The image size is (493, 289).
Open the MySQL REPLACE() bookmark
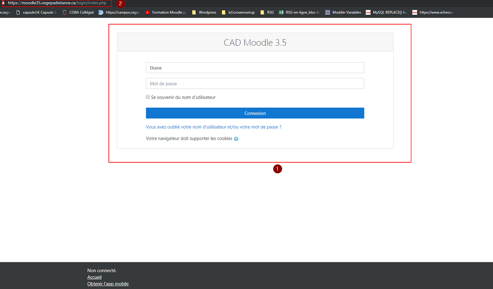tap(386, 12)
